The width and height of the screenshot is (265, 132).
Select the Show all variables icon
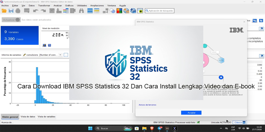pyautogui.click(x=133, y=11)
